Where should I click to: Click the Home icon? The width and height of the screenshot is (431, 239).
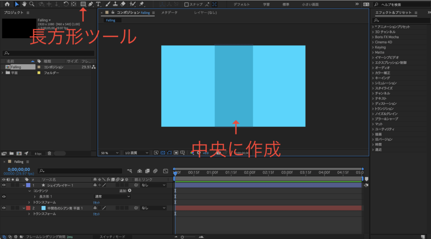7,4
